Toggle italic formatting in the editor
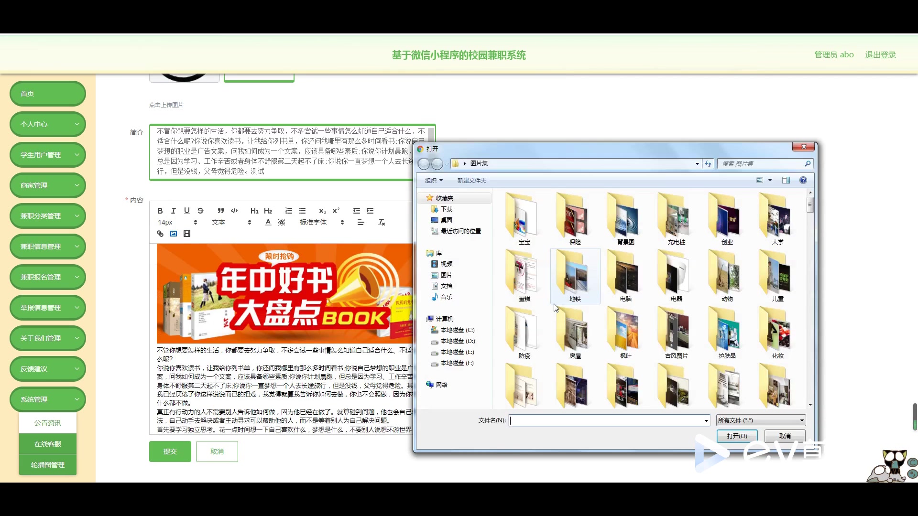 pyautogui.click(x=174, y=211)
